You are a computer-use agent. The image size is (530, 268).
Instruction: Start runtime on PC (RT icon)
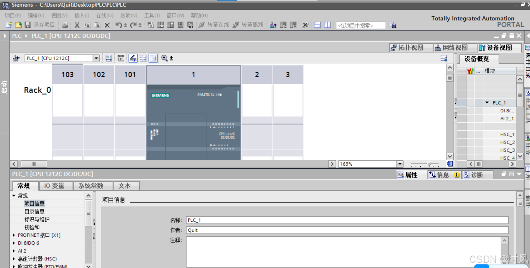pyautogui.click(x=191, y=25)
